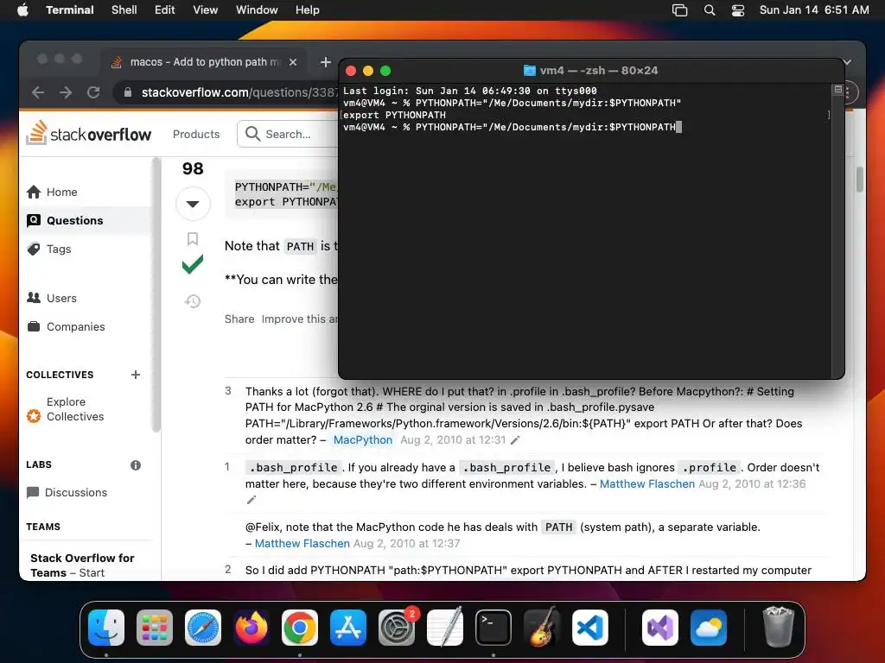Open App Store from the Dock

348,628
